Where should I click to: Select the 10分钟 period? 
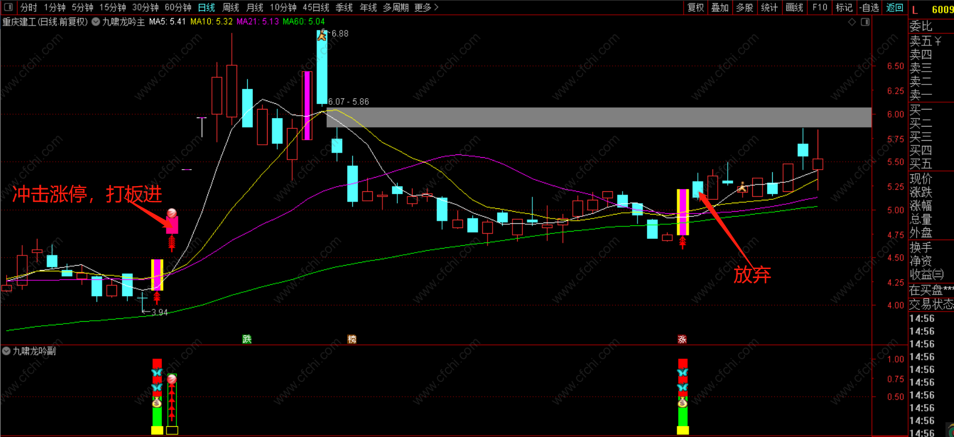[x=283, y=7]
